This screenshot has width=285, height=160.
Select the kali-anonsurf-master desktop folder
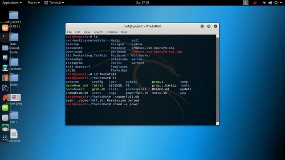(x=14, y=44)
